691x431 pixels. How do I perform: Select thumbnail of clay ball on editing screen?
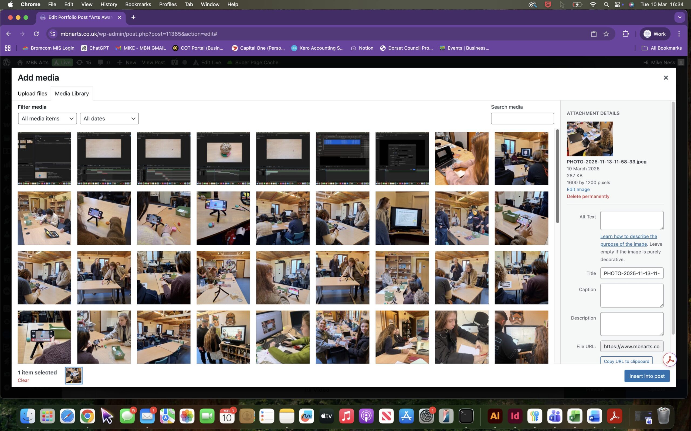223,158
